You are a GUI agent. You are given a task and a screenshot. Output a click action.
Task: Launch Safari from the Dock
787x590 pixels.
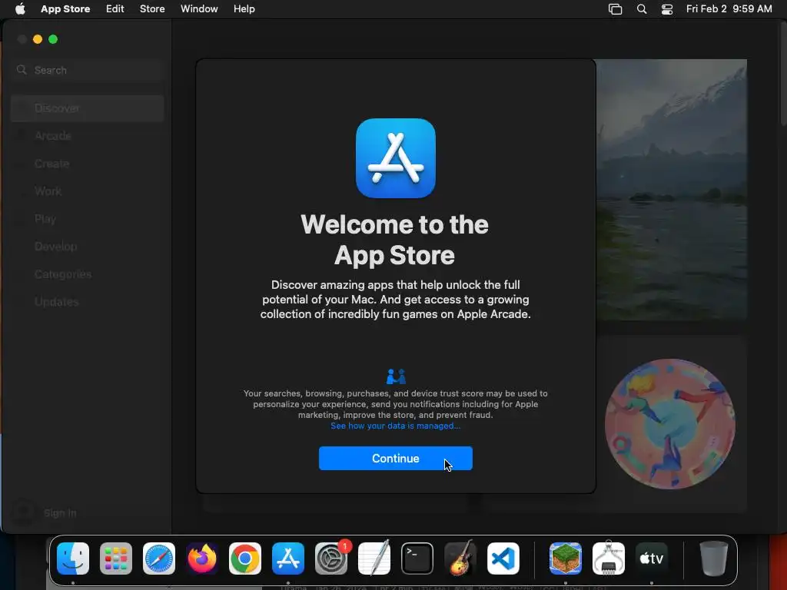pos(159,558)
